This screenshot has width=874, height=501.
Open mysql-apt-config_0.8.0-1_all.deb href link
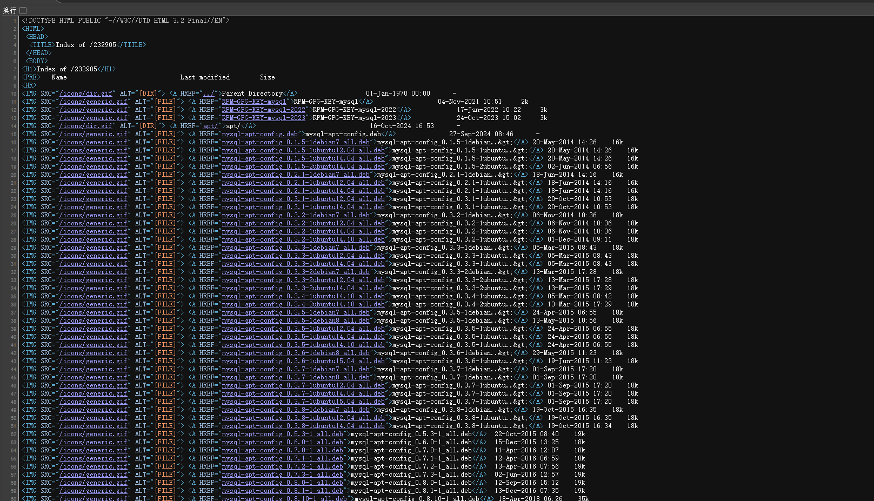pos(283,483)
